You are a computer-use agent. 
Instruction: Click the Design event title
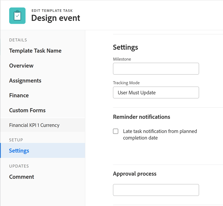coord(56,18)
